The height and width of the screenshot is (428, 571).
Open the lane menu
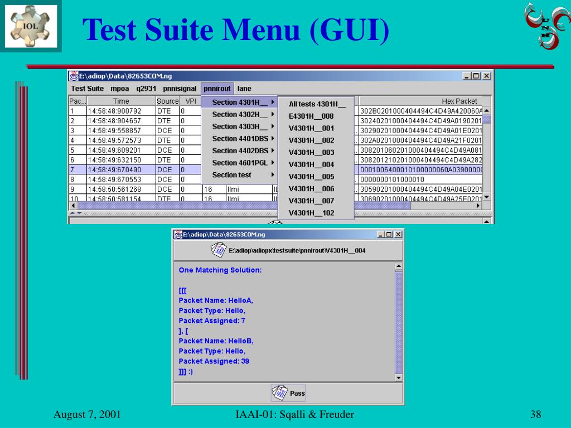244,89
